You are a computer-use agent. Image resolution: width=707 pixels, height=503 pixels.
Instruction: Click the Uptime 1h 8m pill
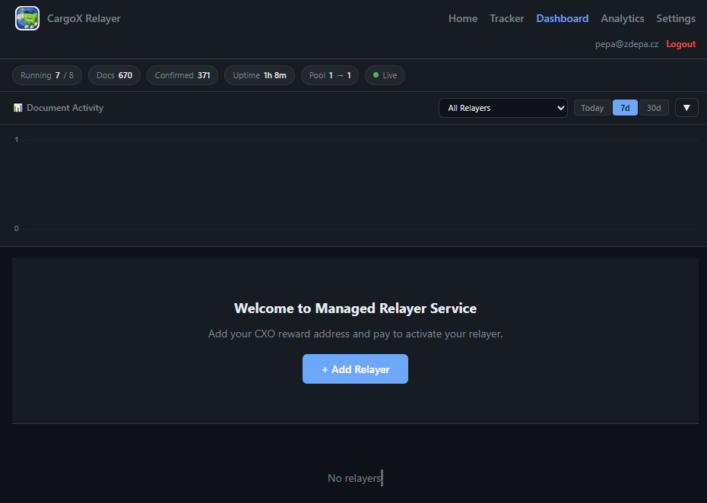click(x=259, y=74)
